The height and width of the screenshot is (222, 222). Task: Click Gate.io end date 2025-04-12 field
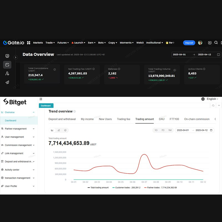(x=205, y=54)
